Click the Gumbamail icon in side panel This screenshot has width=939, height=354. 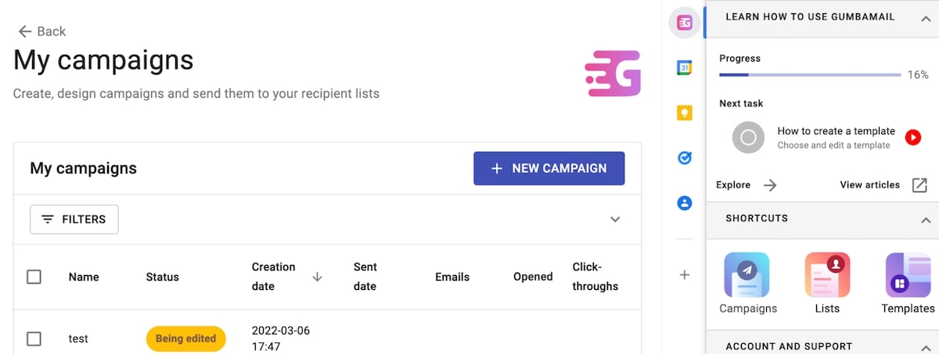click(684, 23)
